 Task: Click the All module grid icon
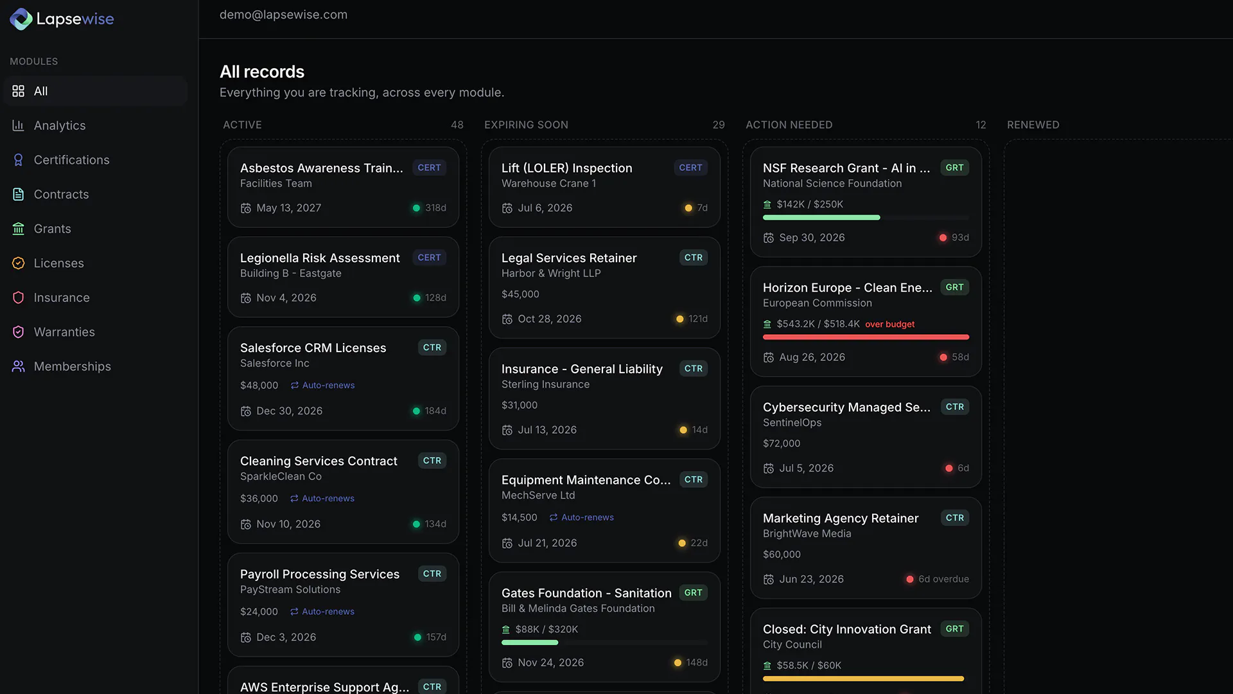tap(18, 91)
